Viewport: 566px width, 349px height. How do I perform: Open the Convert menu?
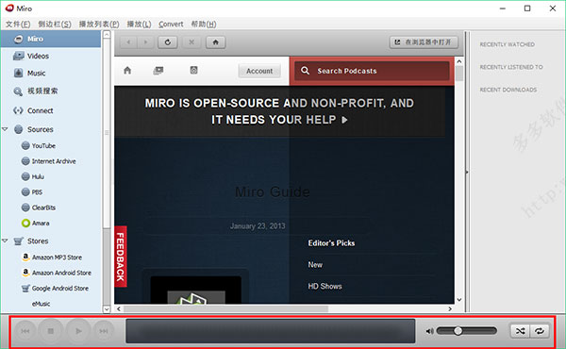click(x=171, y=25)
